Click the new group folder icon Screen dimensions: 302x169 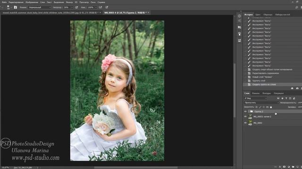(293, 167)
